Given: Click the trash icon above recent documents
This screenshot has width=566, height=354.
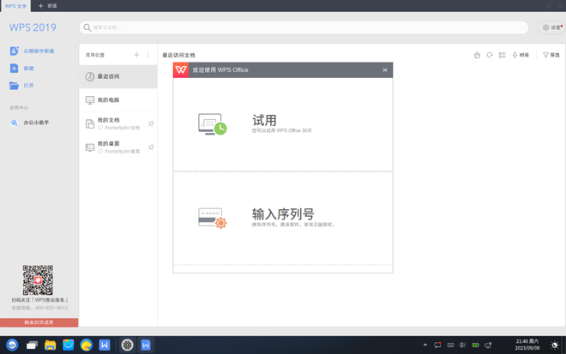Looking at the screenshot, I should click(x=477, y=55).
